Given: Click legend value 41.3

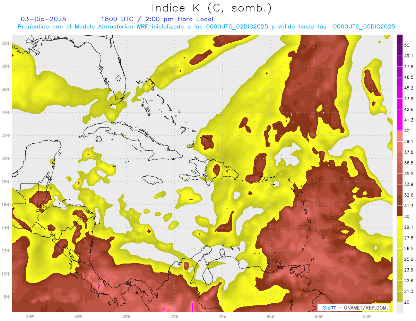Looking at the screenshot, I should 408,120.
